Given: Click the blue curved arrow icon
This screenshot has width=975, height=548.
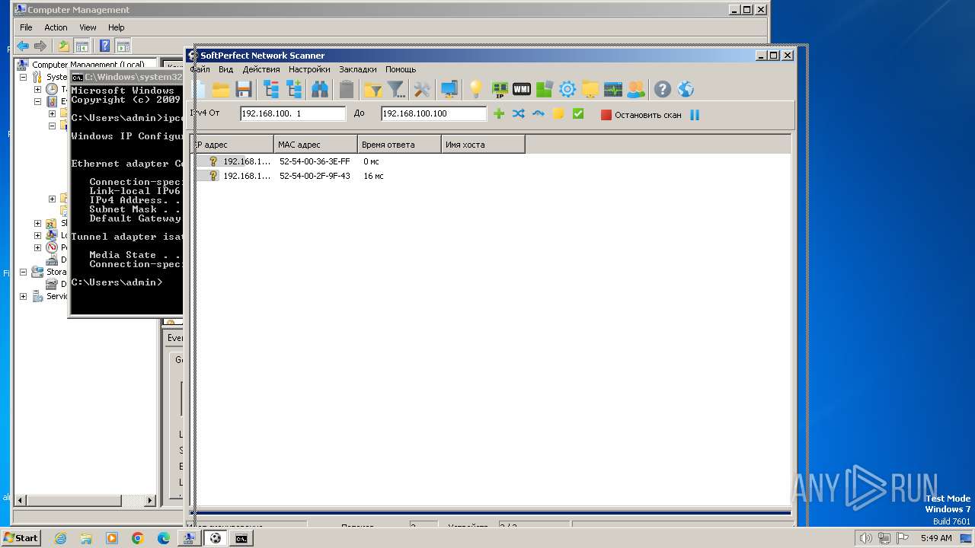Looking at the screenshot, I should (539, 114).
